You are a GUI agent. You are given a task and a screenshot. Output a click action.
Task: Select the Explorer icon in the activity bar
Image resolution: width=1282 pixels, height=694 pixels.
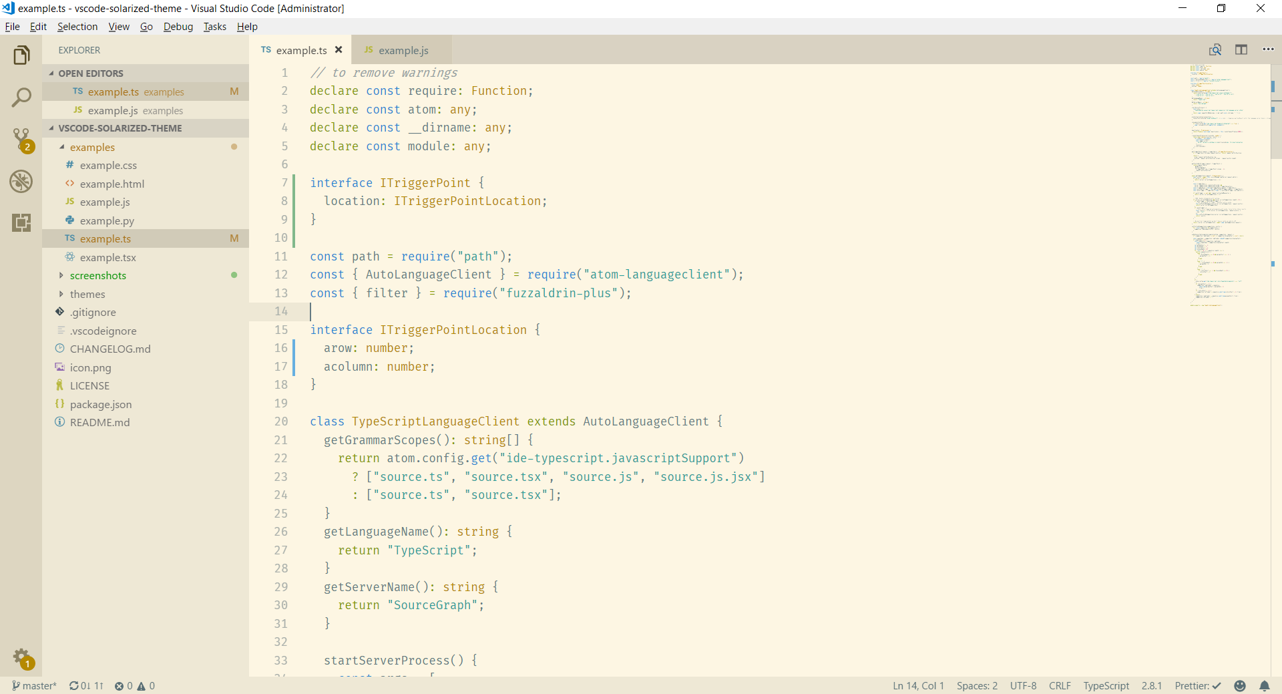[x=22, y=55]
